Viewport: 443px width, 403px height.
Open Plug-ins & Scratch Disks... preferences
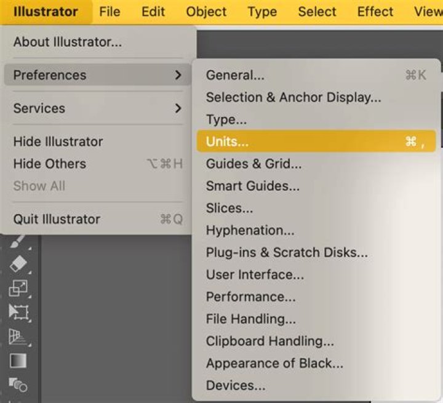[316, 252]
